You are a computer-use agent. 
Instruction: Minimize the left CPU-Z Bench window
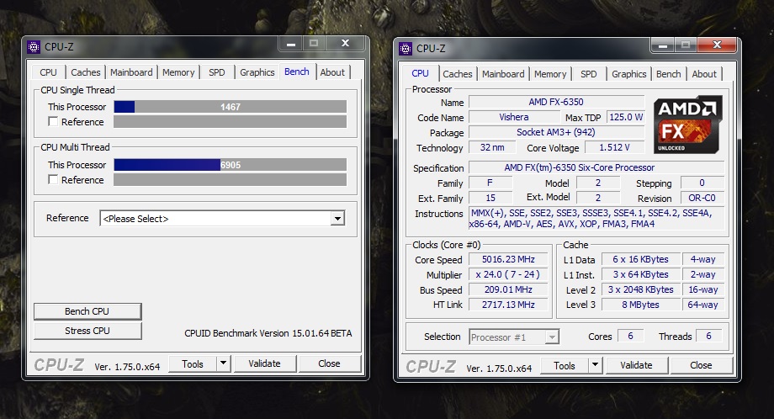pos(291,44)
